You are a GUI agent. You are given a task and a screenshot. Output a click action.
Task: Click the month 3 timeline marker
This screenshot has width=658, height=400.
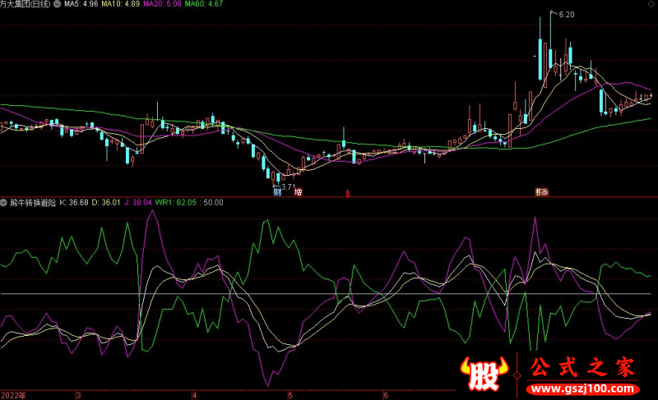pyautogui.click(x=78, y=395)
